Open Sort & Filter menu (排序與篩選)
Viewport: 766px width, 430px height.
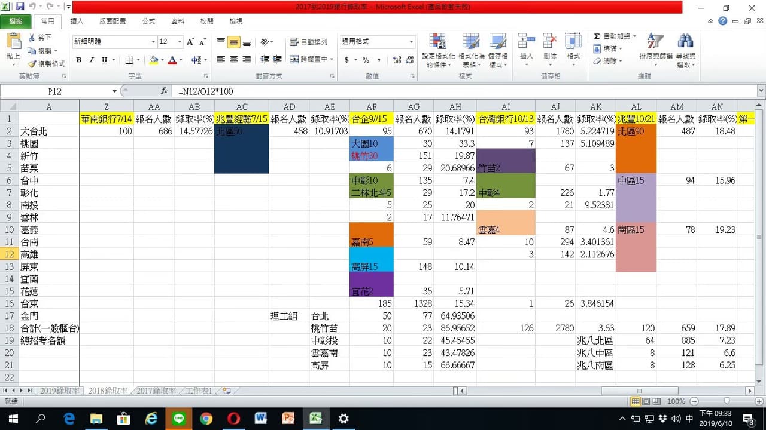pyautogui.click(x=656, y=51)
